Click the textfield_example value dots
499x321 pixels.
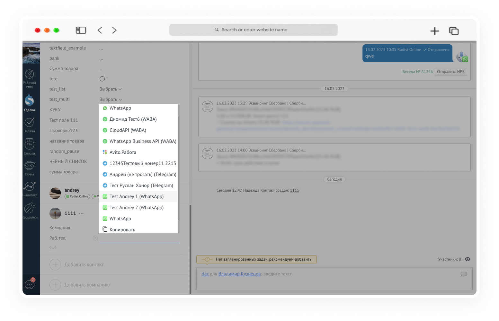[x=101, y=48]
